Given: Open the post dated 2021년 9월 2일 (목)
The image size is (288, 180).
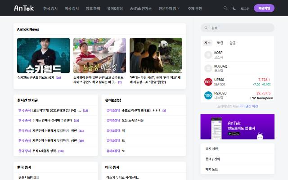Looking at the screenshot, I should [x=57, y=110].
